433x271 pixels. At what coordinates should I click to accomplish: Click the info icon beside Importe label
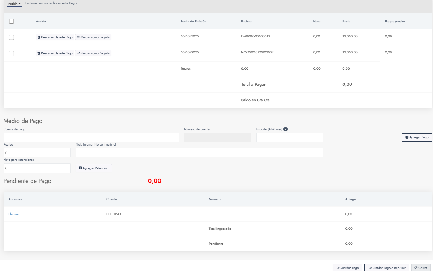[x=286, y=129]
